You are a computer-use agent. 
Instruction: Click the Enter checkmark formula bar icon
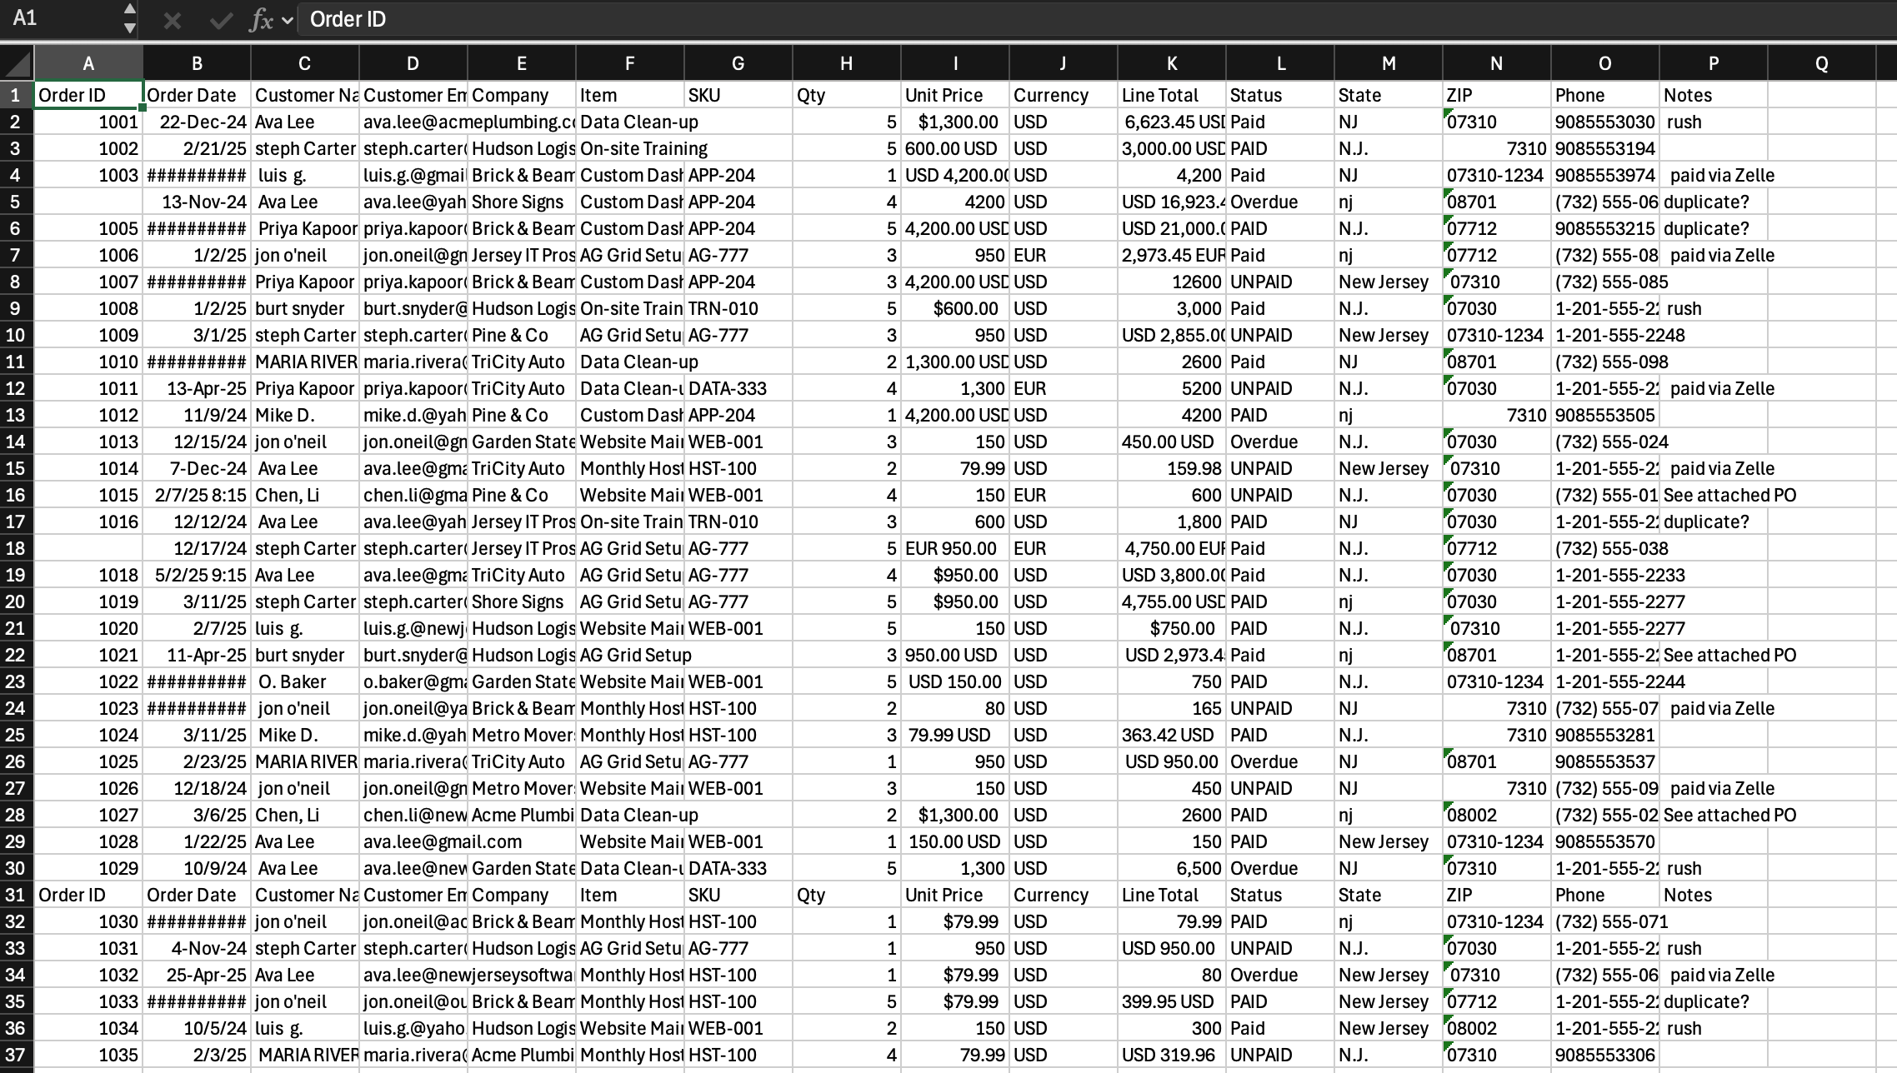(220, 20)
